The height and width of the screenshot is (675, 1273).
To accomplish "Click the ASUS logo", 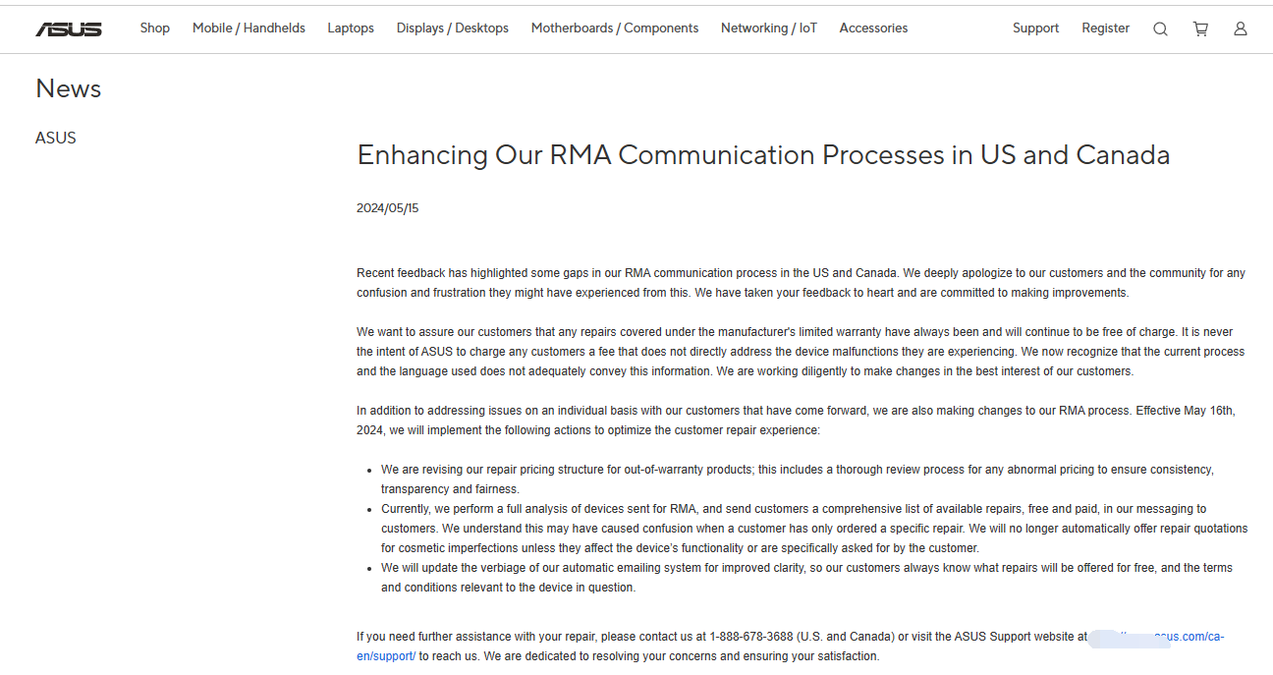I will [x=69, y=28].
